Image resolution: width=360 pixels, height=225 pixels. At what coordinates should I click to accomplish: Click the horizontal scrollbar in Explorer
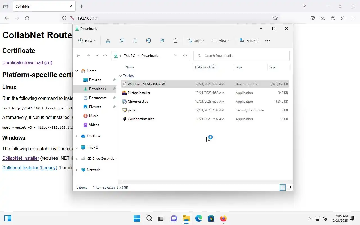(205, 182)
